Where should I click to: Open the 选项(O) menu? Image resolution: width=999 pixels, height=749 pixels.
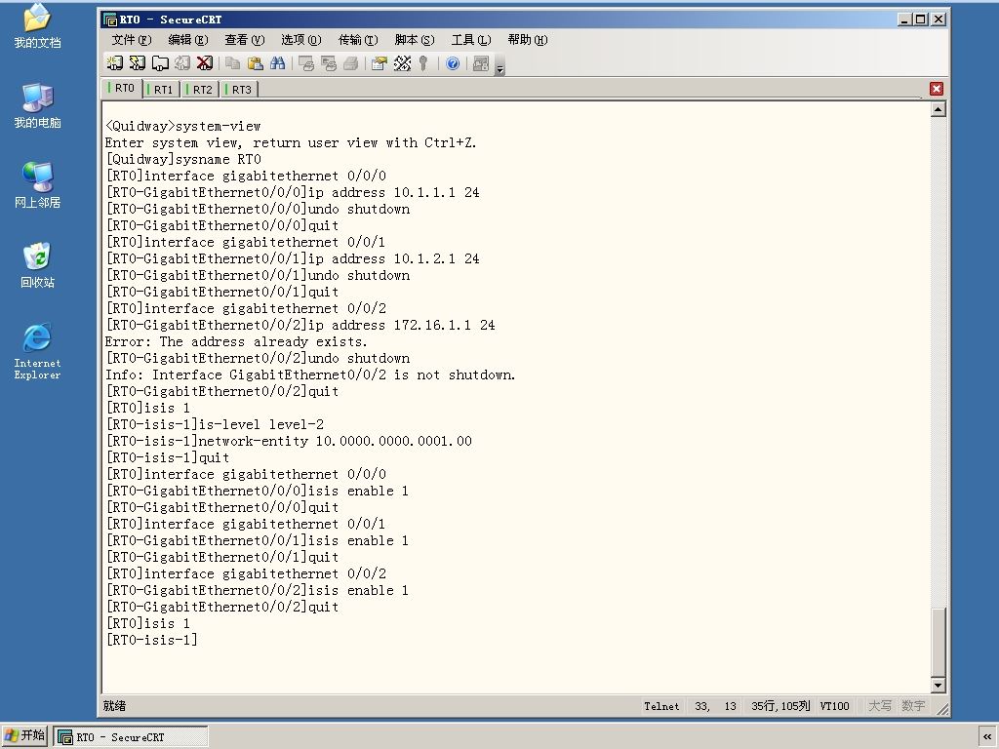pyautogui.click(x=301, y=39)
